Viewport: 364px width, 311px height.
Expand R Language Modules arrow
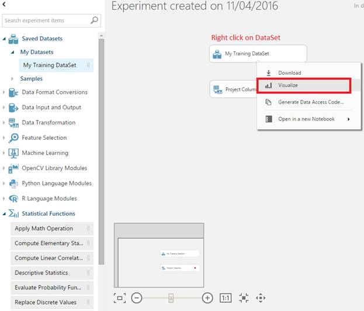[4, 198]
